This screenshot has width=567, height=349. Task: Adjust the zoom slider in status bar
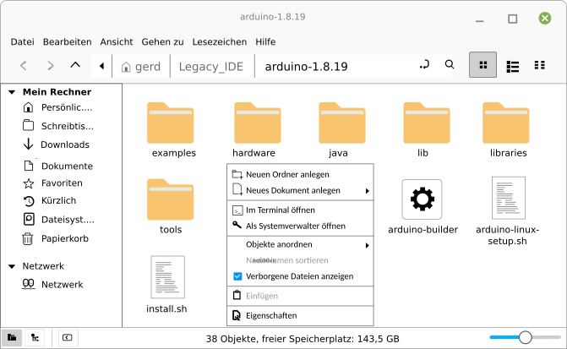525,337
